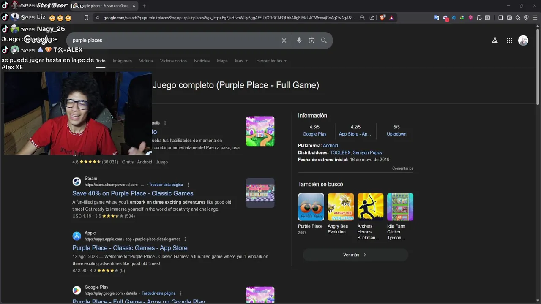Open three-dot menu on the first result
Screen dimensions: 541x304
[x=165, y=123]
